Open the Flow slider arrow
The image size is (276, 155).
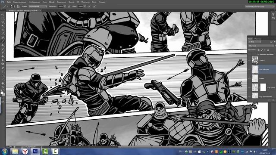85,6
